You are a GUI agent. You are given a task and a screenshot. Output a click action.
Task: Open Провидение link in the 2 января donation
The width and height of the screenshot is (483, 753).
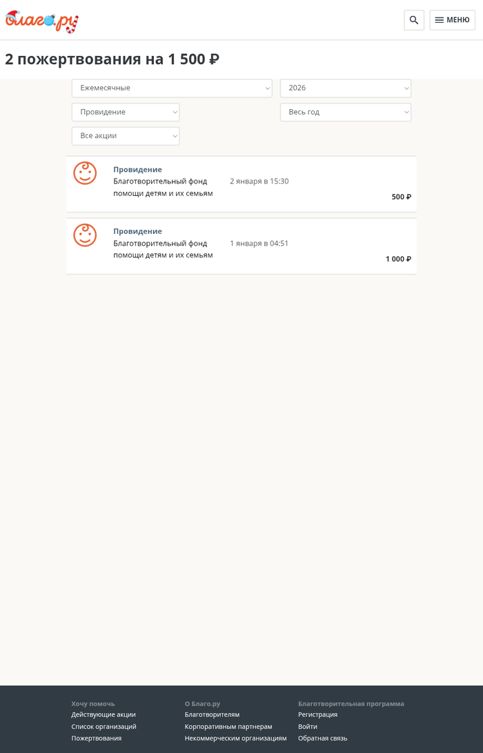click(x=137, y=170)
